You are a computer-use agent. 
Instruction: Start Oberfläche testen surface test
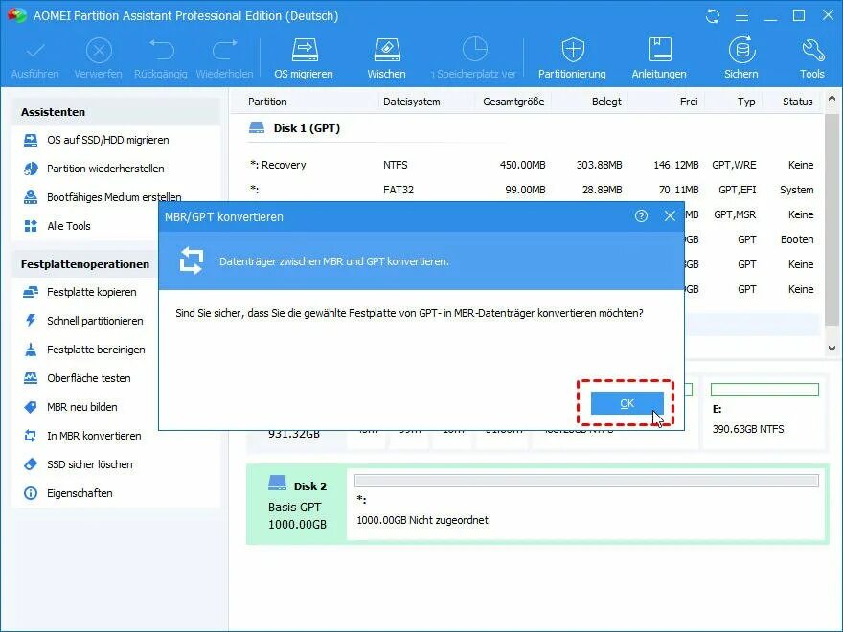88,378
